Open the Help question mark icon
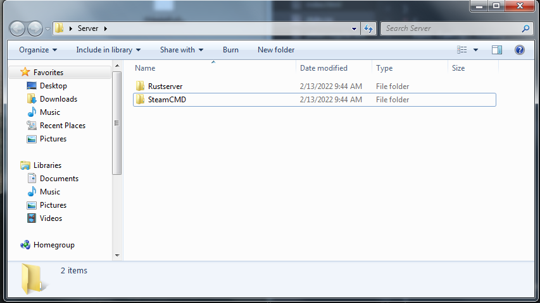Image resolution: width=540 pixels, height=303 pixels. point(520,50)
